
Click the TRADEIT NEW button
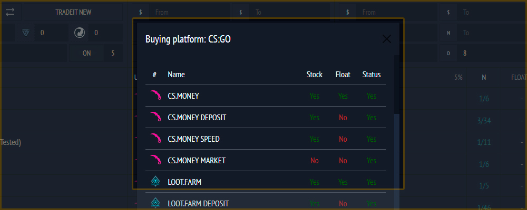click(x=73, y=12)
